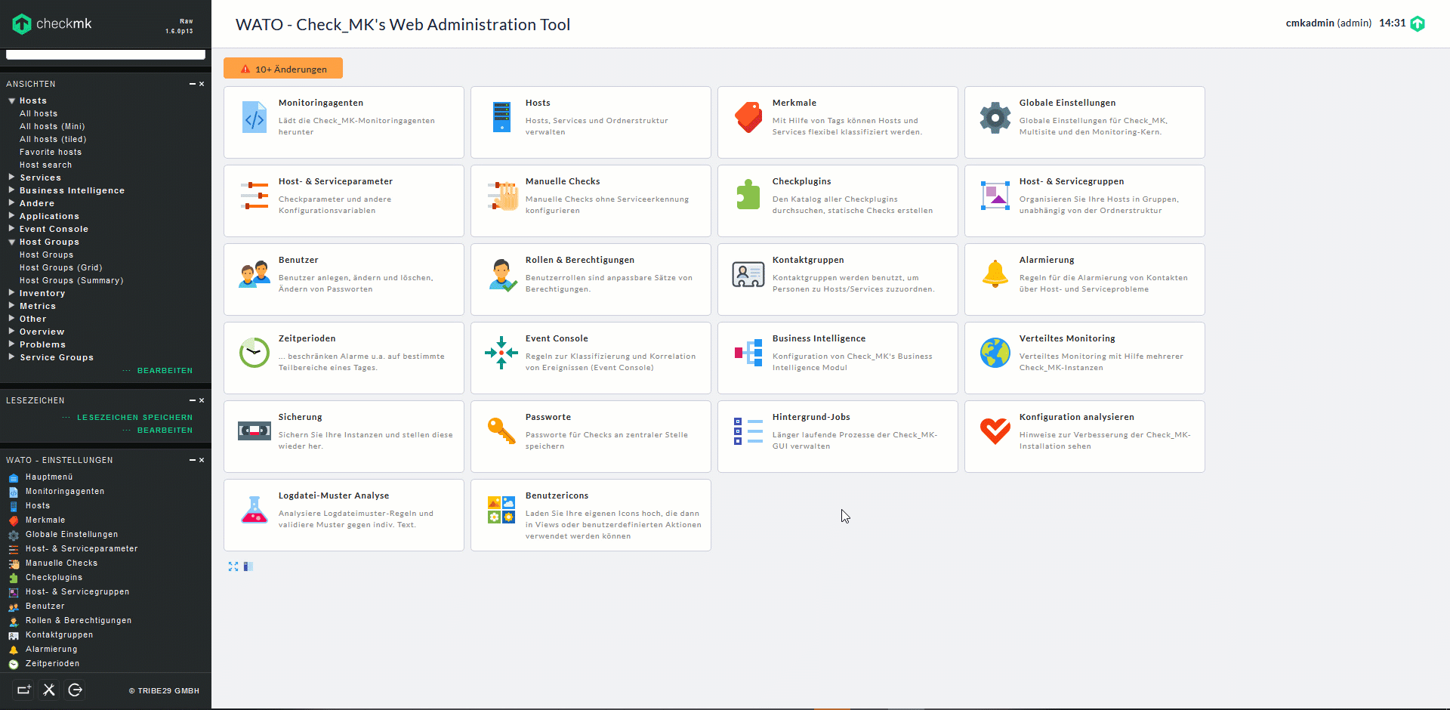This screenshot has width=1450, height=710.
Task: Open Zeitperioden in WATO sidebar
Action: click(x=52, y=664)
